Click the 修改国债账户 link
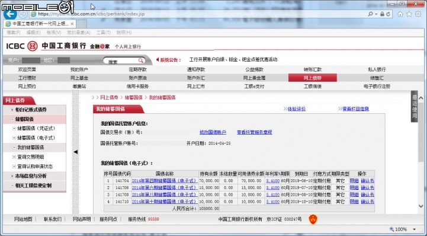 213,132
